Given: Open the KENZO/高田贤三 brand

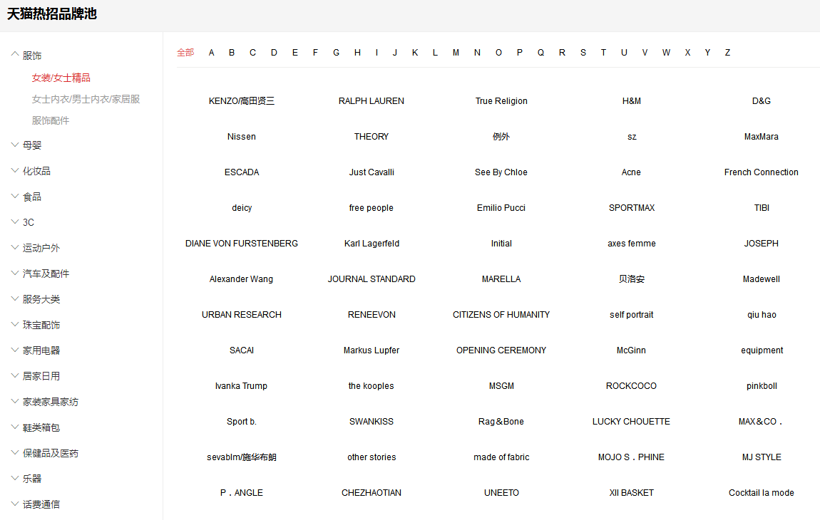Looking at the screenshot, I should pos(242,101).
